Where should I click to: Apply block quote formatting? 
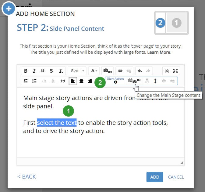click(63, 81)
